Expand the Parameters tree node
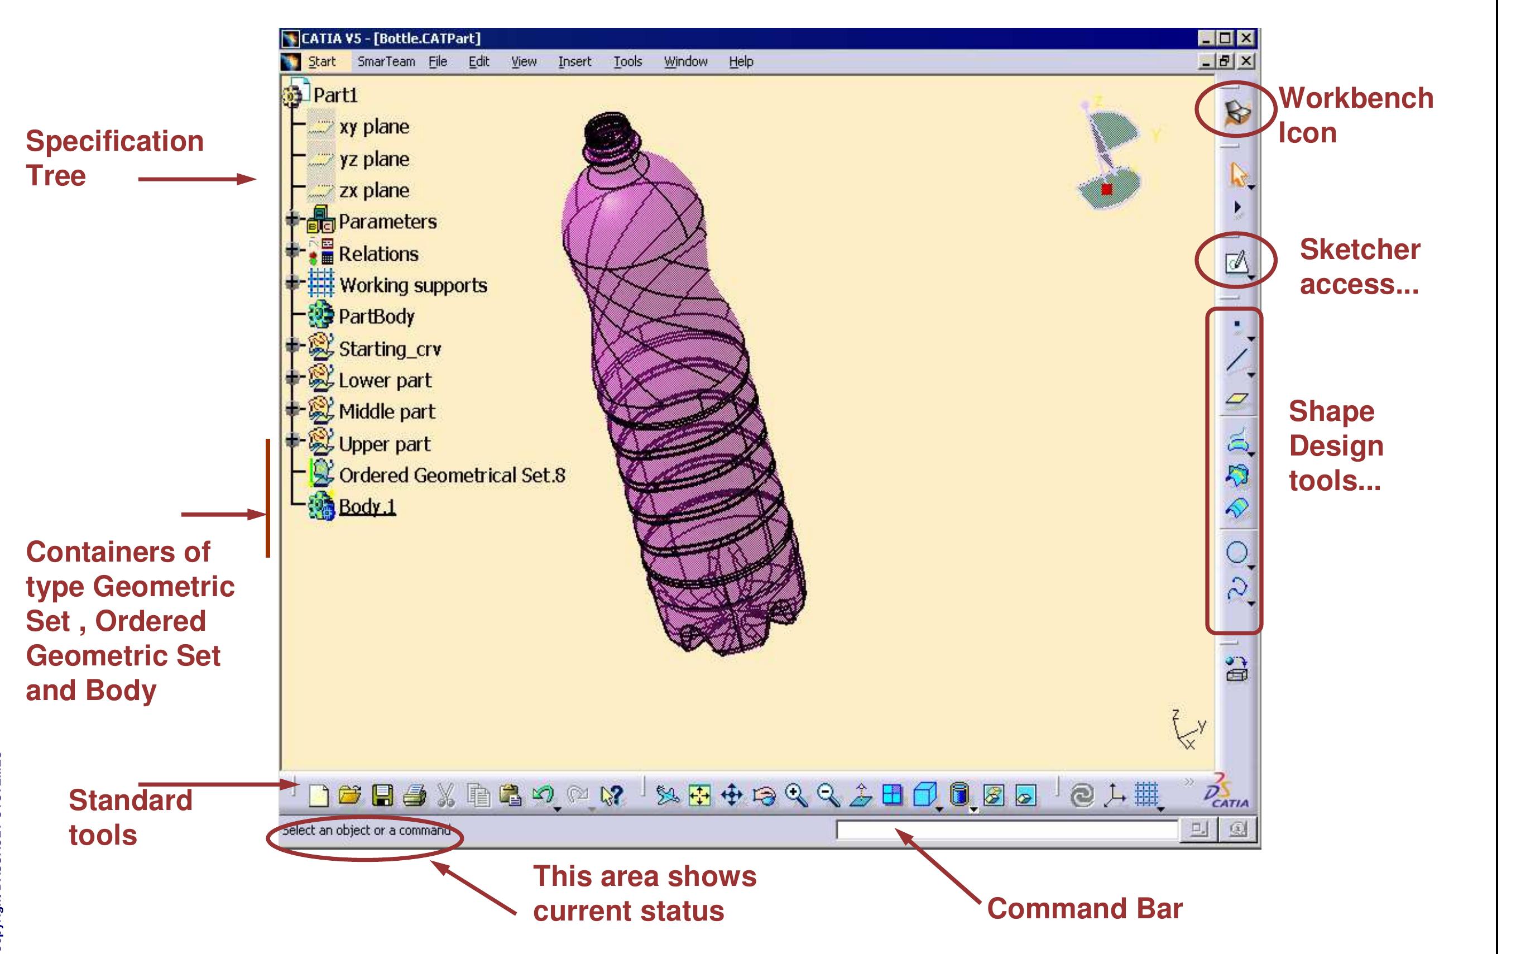 click(292, 219)
